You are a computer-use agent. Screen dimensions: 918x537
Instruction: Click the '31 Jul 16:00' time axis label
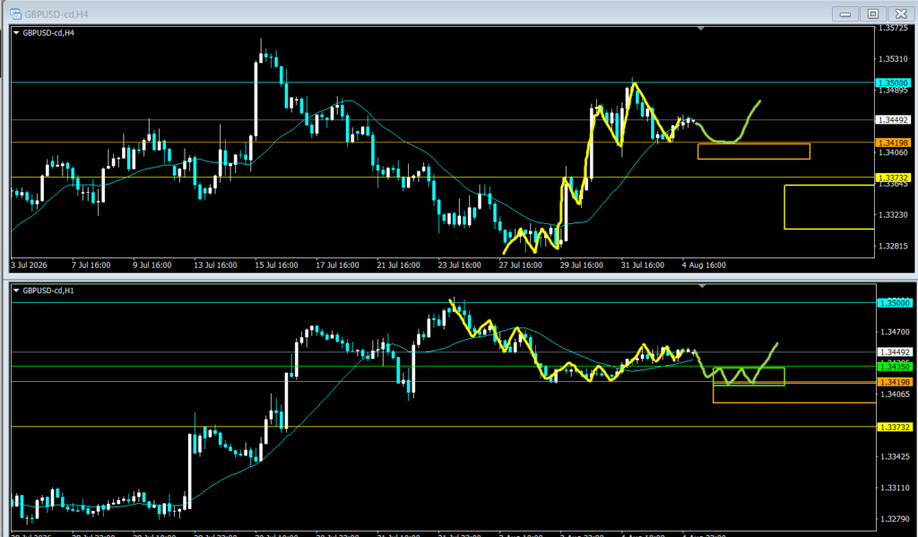coord(643,265)
